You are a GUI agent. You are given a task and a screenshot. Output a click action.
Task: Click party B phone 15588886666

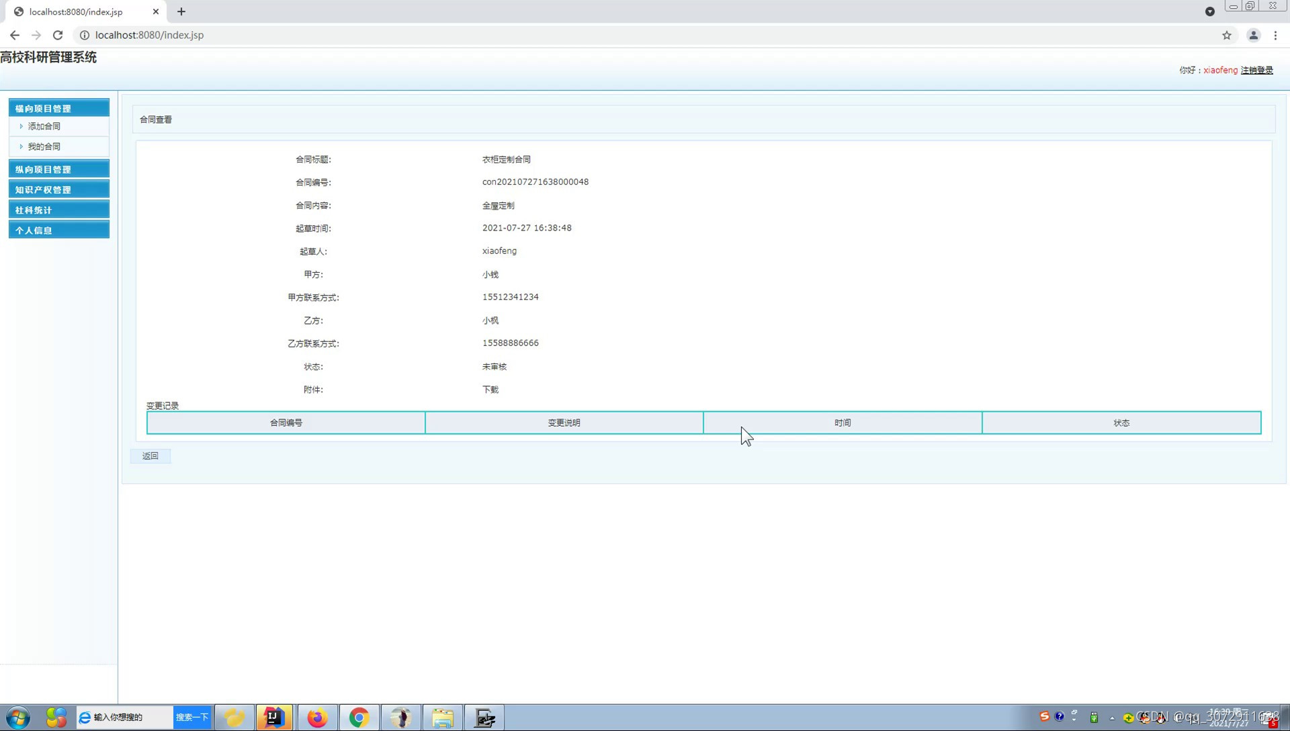point(511,343)
